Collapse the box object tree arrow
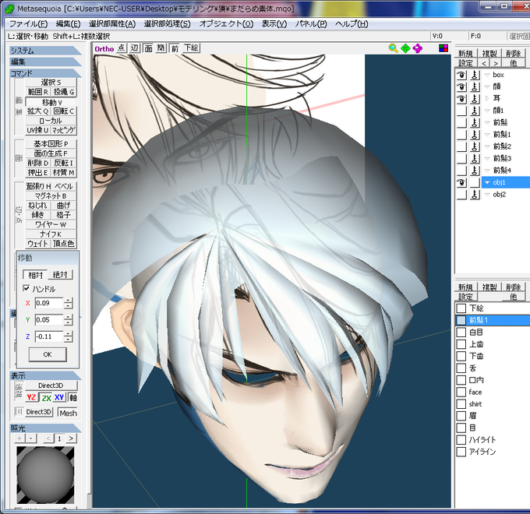This screenshot has width=530, height=514. point(487,75)
